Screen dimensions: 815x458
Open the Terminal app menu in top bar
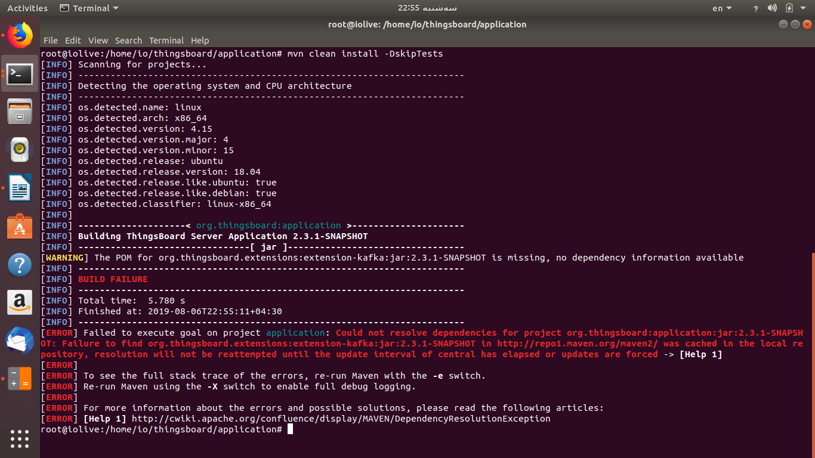coord(89,8)
